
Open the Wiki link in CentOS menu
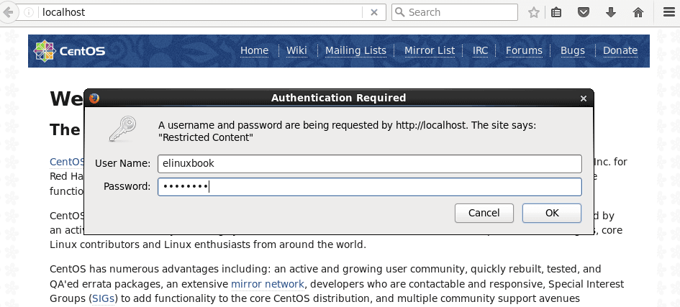(296, 50)
